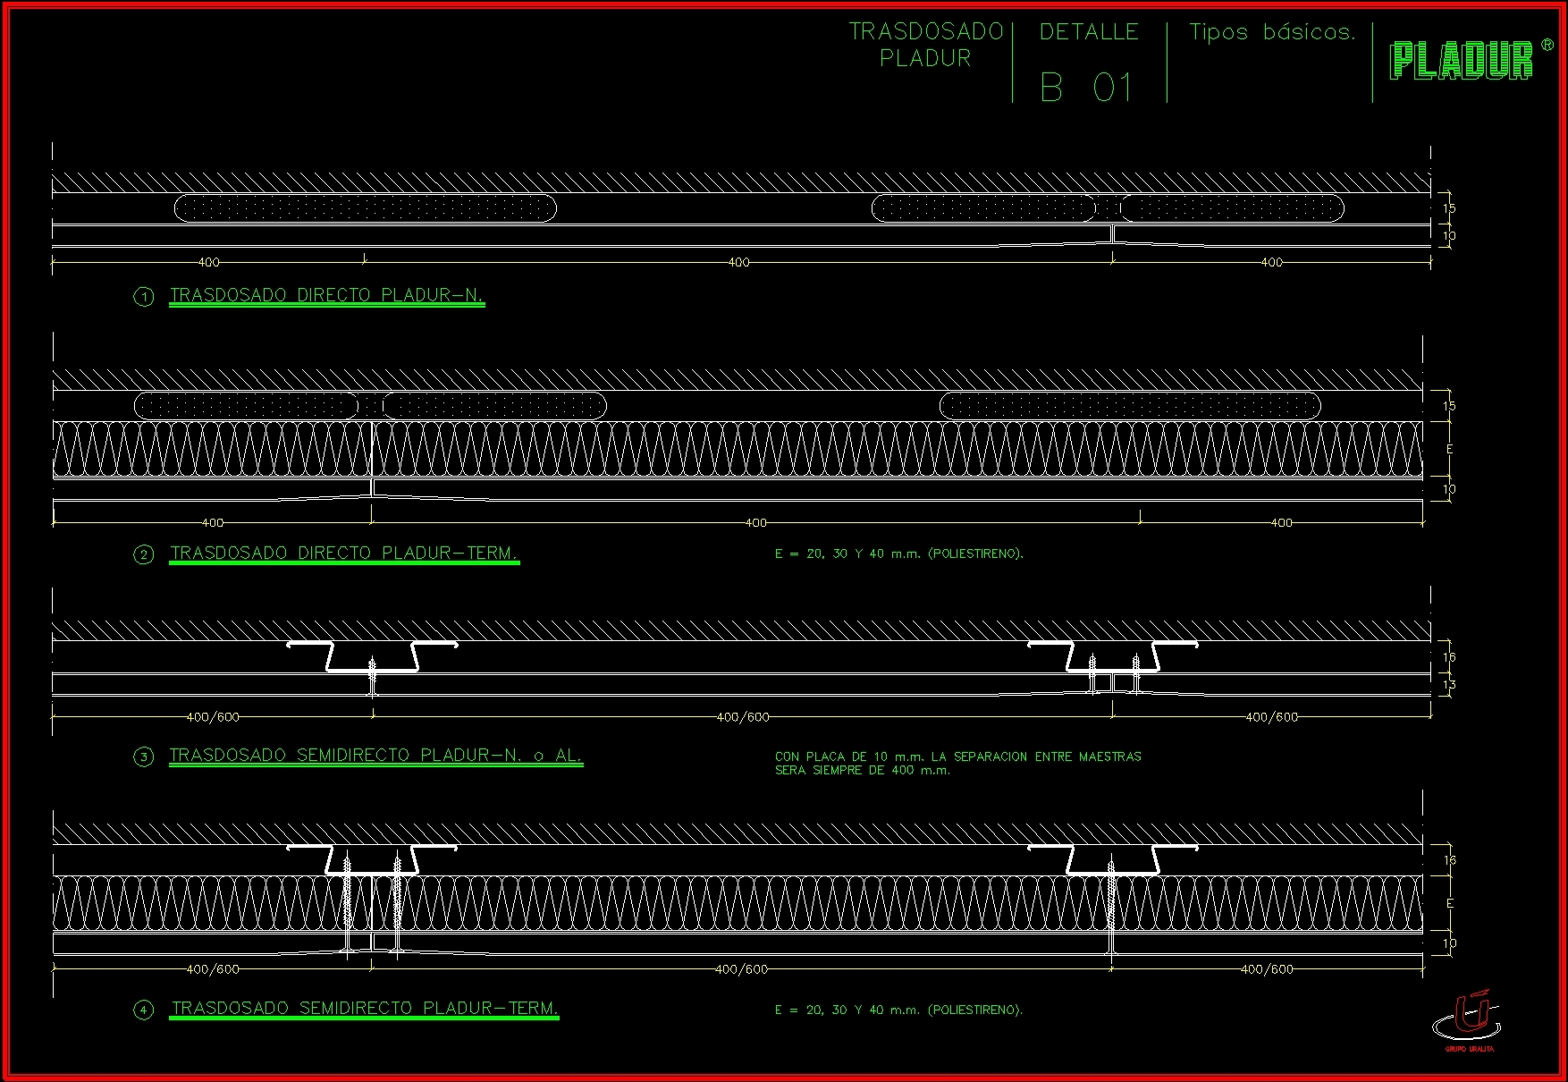1568x1082 pixels.
Task: Select the 'TRASDOSADO PLADUR' title block text
Action: click(925, 45)
